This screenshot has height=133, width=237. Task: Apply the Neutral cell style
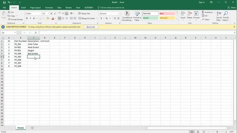click(167, 18)
